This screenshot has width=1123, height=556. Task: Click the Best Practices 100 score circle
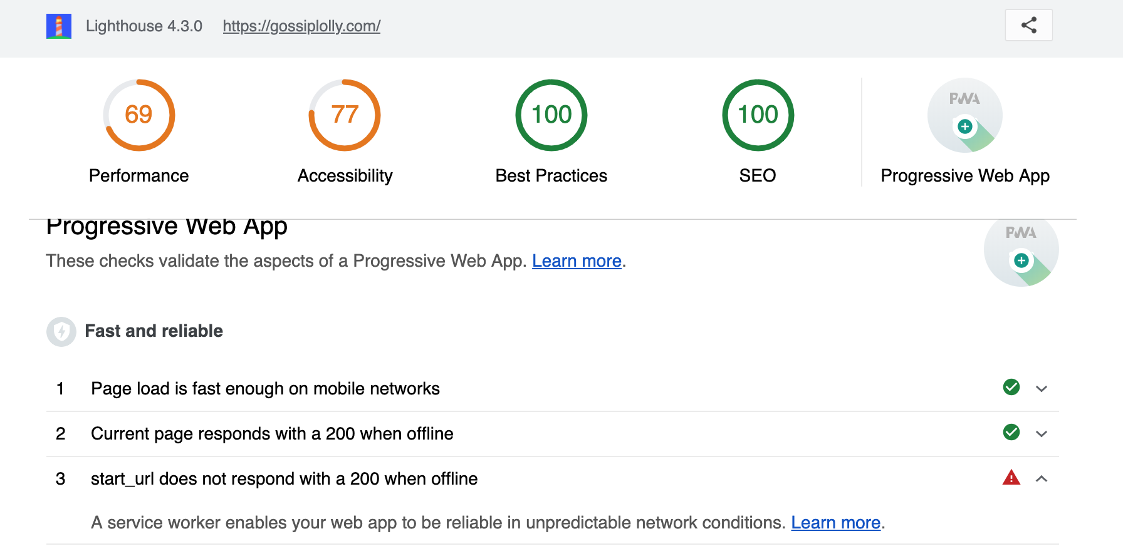pos(551,115)
